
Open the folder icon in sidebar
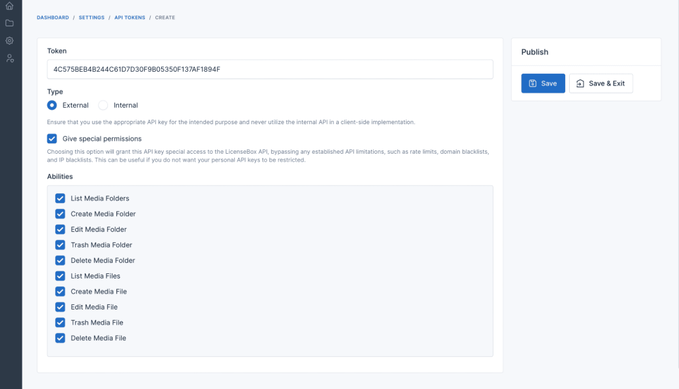coord(9,23)
